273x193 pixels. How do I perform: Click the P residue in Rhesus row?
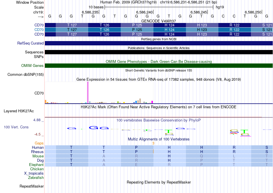tap(136, 152)
